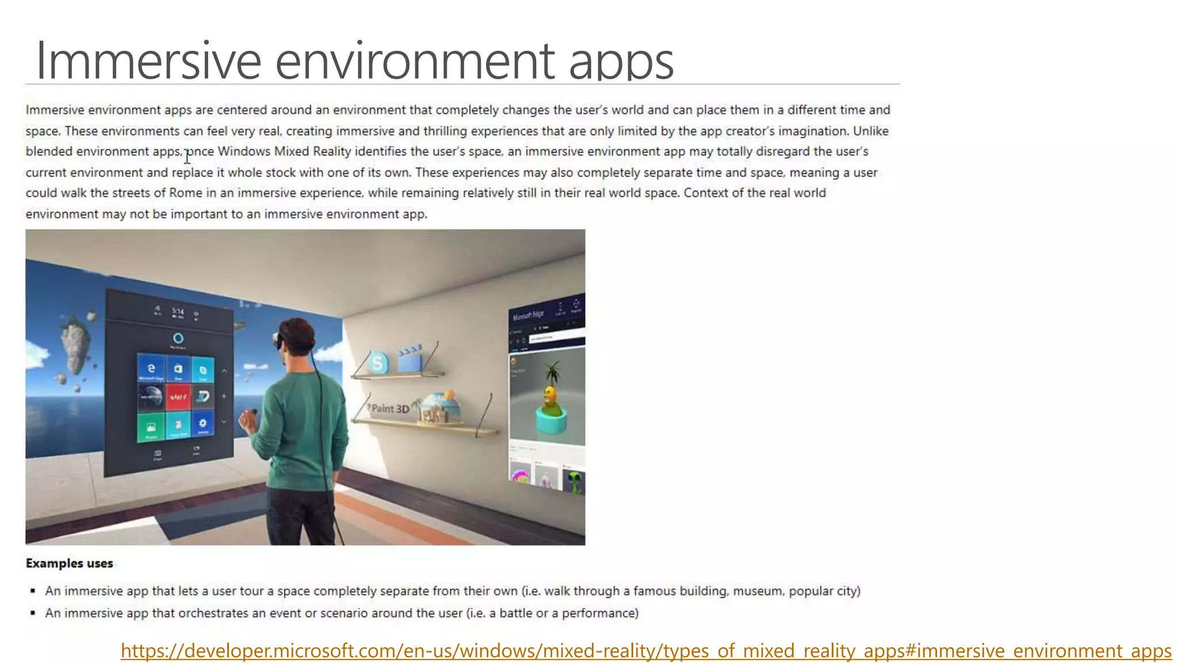Click the plus button beside Start tiles
1178x663 pixels.
coord(224,396)
